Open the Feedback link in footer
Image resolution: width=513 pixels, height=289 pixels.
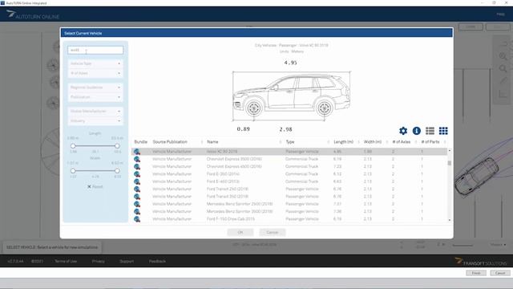click(x=157, y=261)
